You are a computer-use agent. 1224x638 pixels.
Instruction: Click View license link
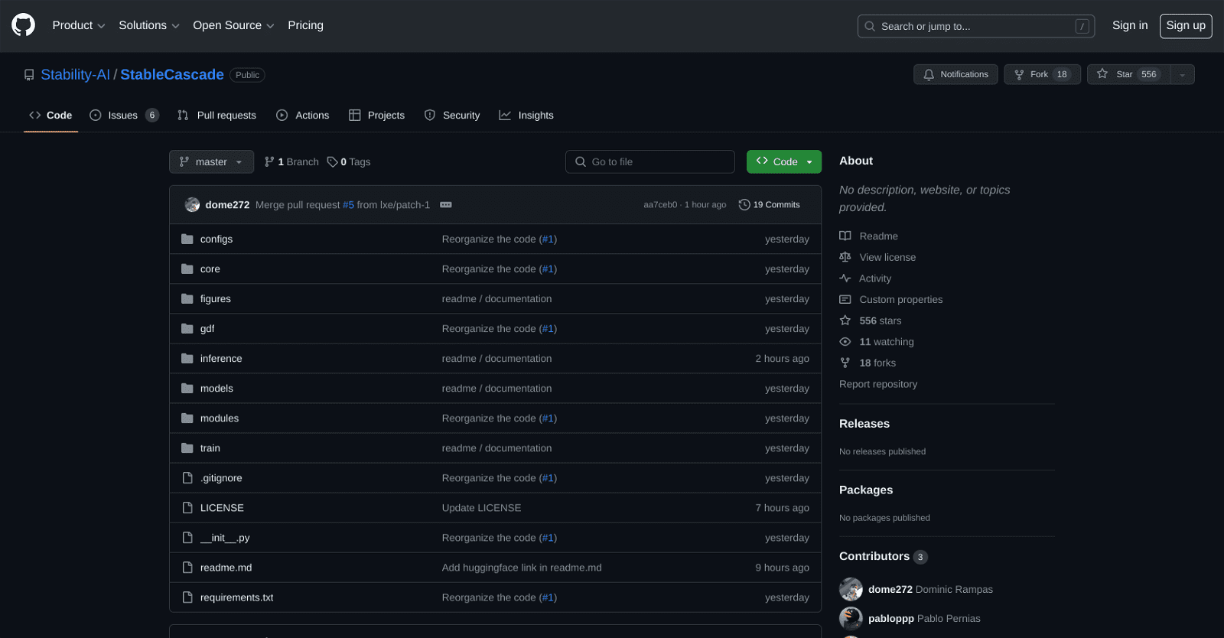(x=887, y=257)
